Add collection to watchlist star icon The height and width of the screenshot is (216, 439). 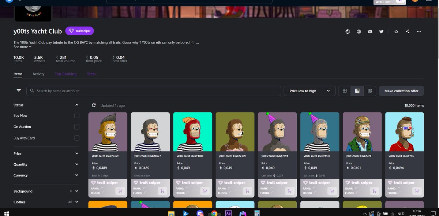(396, 31)
